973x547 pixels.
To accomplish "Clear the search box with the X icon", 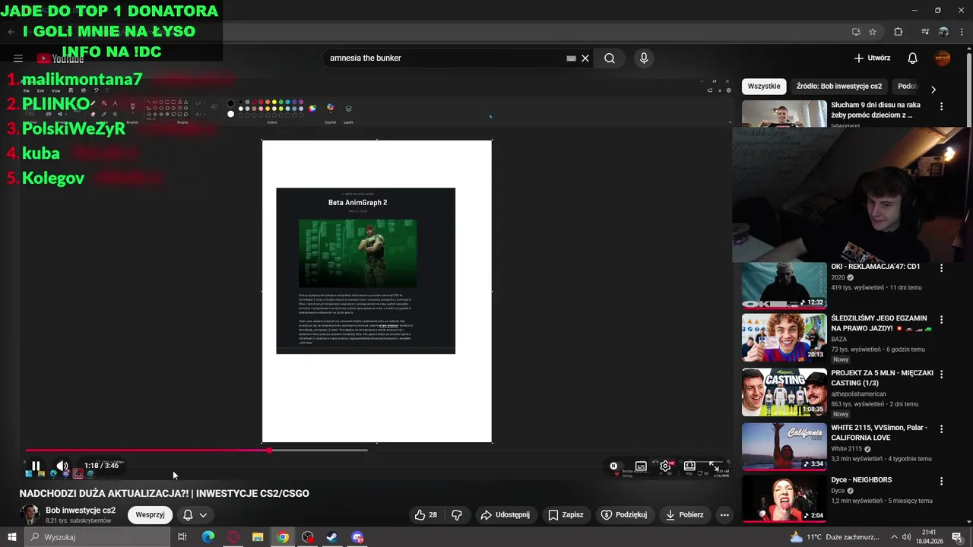I will 585,58.
